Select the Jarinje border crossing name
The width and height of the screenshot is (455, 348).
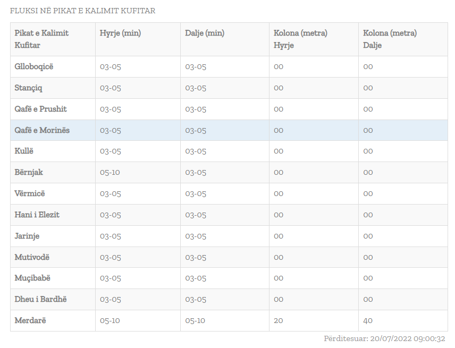pyautogui.click(x=27, y=236)
